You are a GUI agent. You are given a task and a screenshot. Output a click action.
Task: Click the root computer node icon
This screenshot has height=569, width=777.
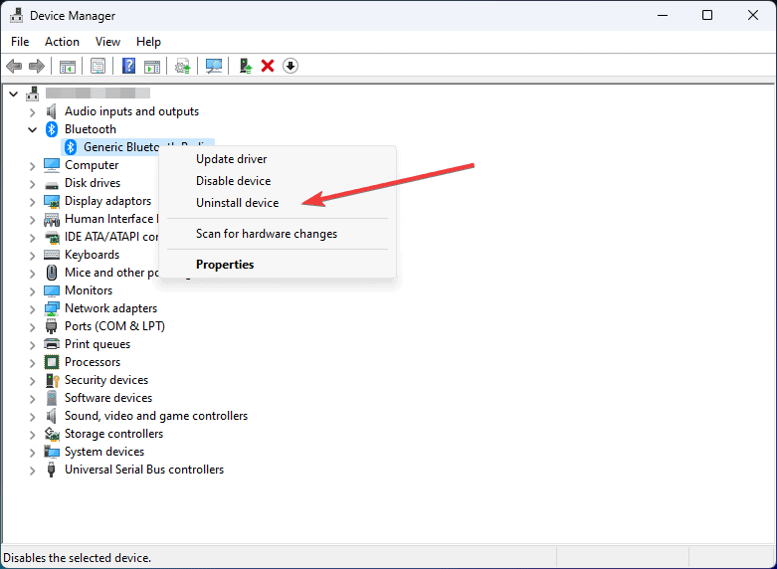[x=33, y=94]
